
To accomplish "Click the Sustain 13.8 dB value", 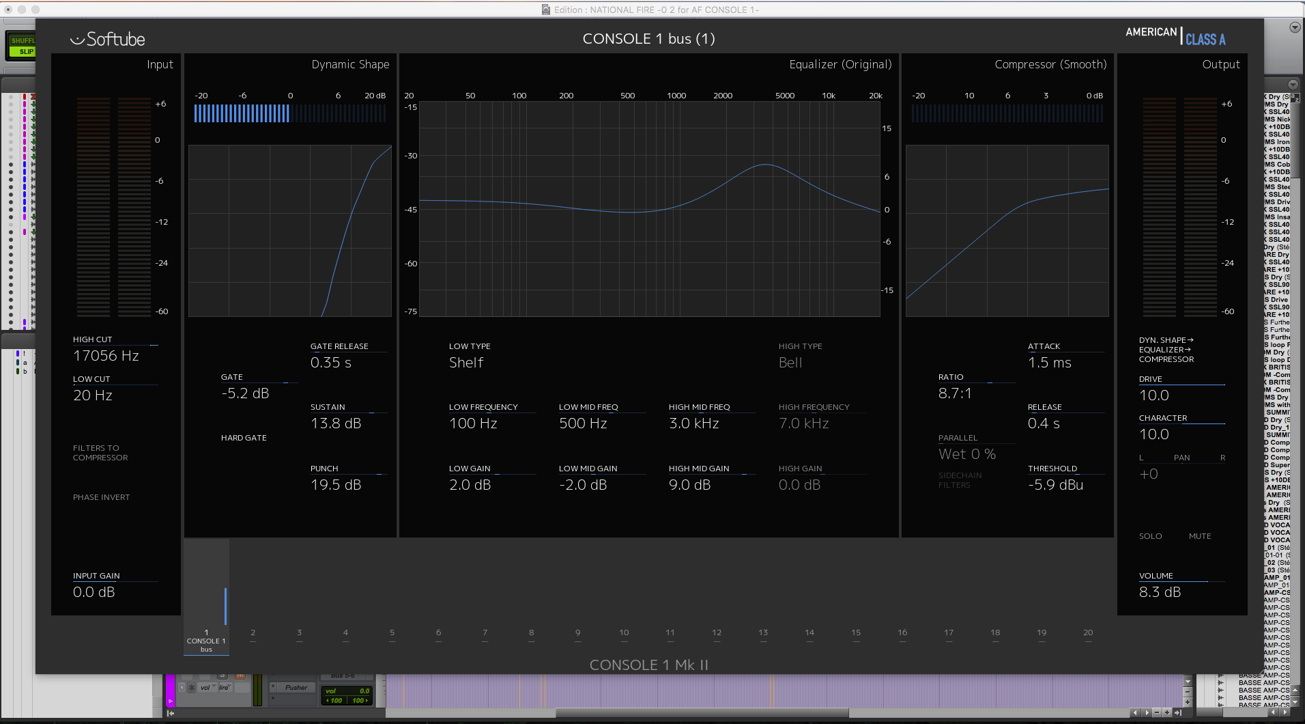I will (x=336, y=423).
